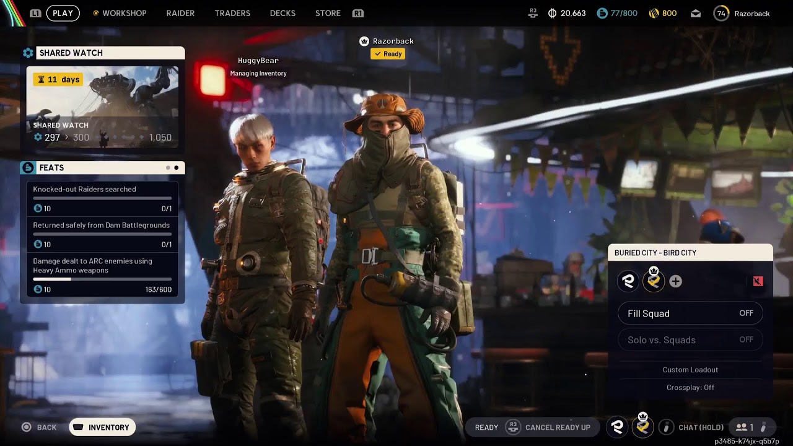Click the yellow Raider Tokens icon
Image resolution: width=793 pixels, height=446 pixels.
pyautogui.click(x=654, y=13)
